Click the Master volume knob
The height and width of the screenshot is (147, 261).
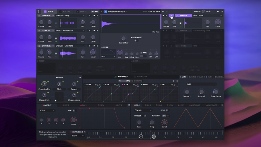pyautogui.click(x=203, y=12)
